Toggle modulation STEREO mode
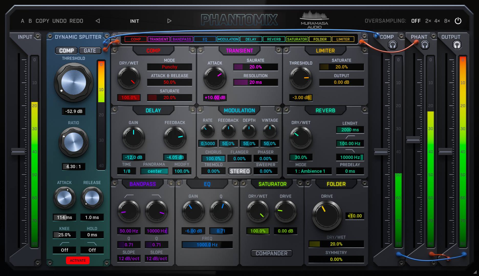The width and height of the screenshot is (479, 276). [240, 171]
